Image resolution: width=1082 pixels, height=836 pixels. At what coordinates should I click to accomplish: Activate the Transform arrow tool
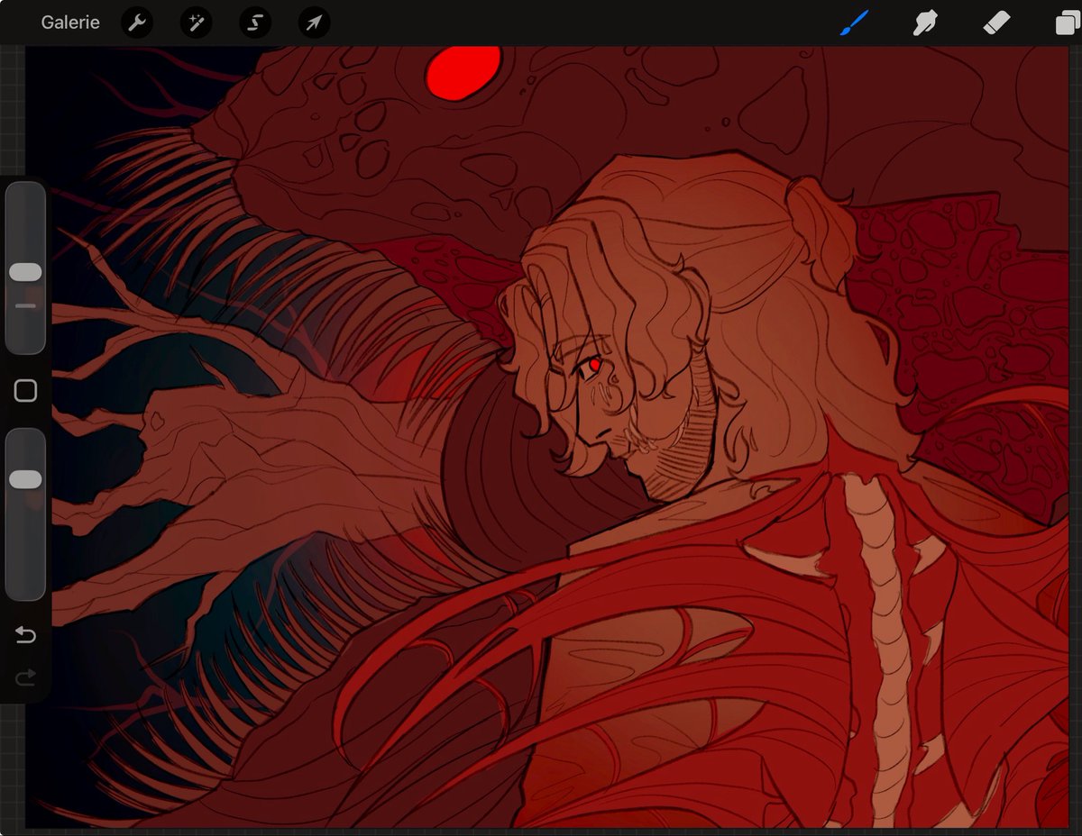(314, 23)
